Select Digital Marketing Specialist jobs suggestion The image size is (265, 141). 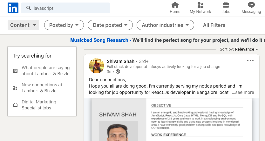[x=39, y=105]
